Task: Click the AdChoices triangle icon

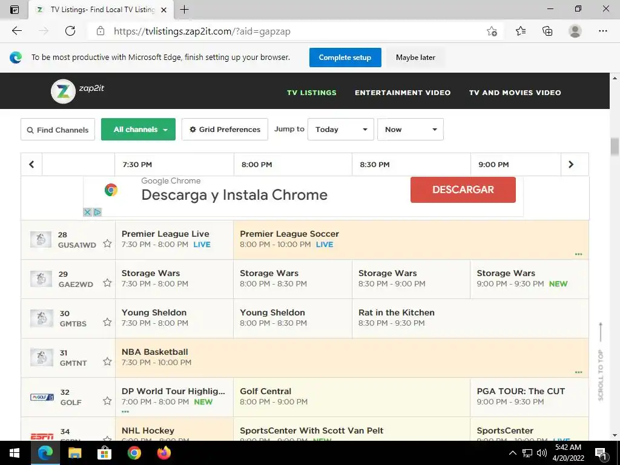Action: coord(97,213)
